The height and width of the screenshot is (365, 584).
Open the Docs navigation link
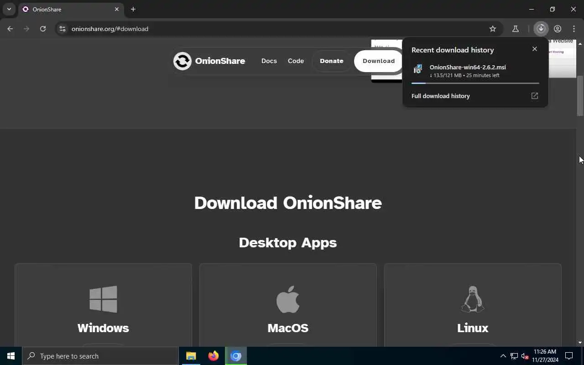(x=269, y=61)
